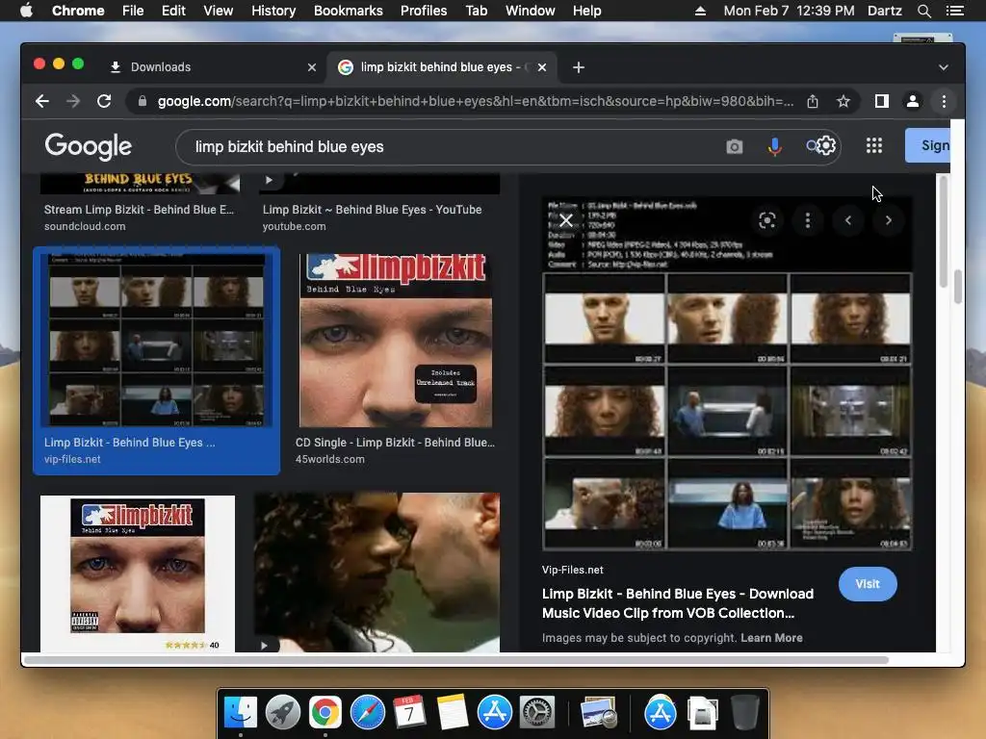This screenshot has width=986, height=739.
Task: Click the address bar URL
Action: coord(476,101)
